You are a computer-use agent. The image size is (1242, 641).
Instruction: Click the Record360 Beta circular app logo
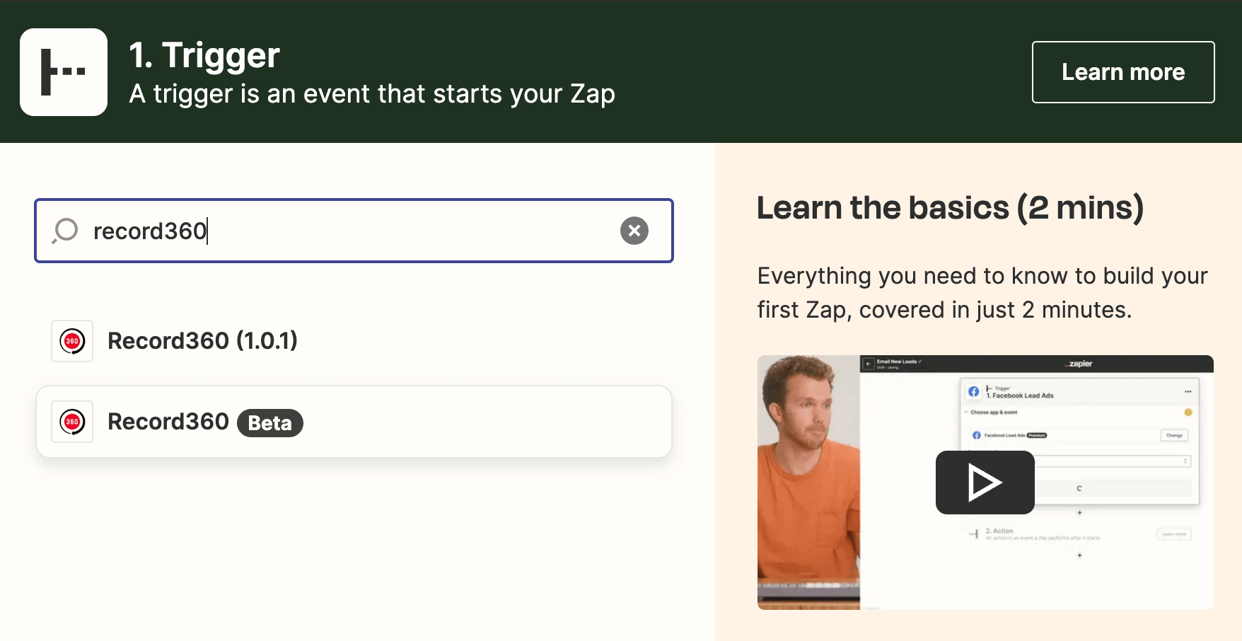pyautogui.click(x=71, y=421)
